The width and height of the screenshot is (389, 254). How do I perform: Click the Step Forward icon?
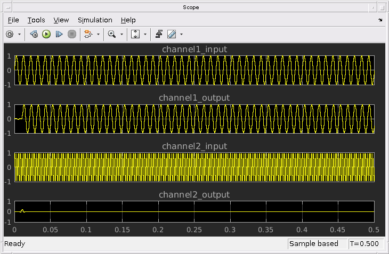coord(59,34)
